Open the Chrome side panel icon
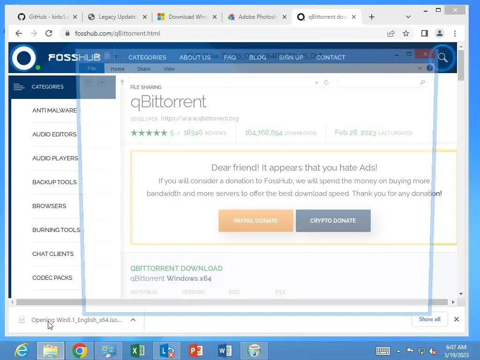Viewport: 480px width, 360px height. pyautogui.click(x=425, y=33)
